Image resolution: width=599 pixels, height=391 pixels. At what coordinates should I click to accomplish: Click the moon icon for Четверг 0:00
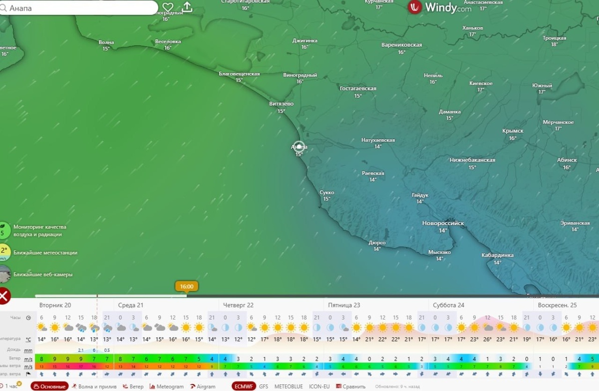click(x=225, y=328)
